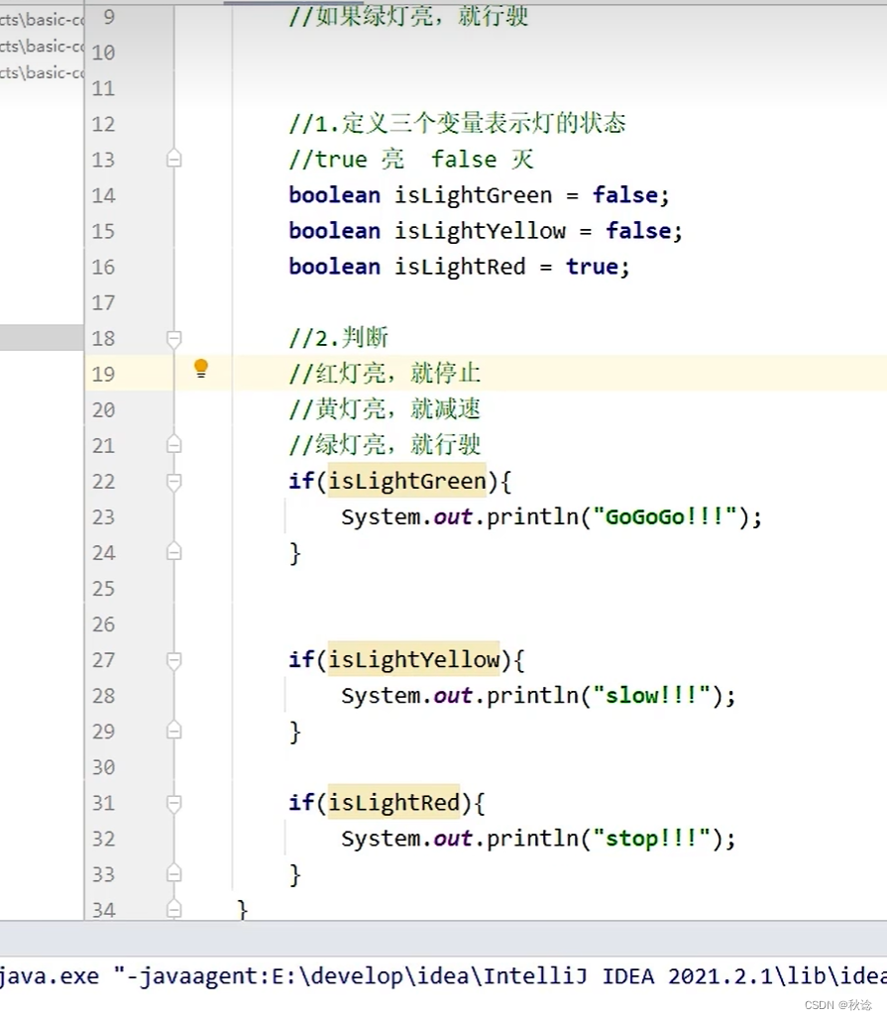
Task: Click 'println' on line 28
Action: 532,696
